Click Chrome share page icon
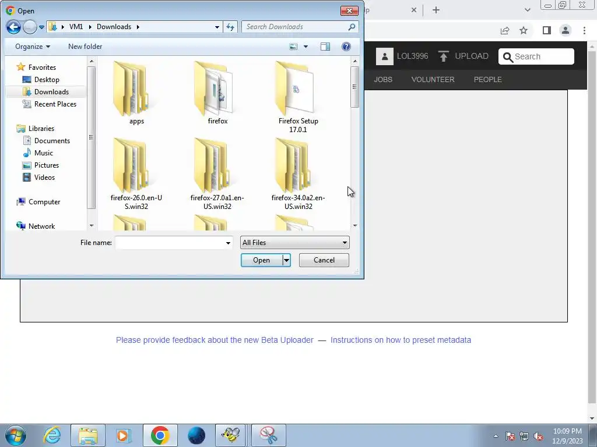This screenshot has height=447, width=597. coord(505,30)
